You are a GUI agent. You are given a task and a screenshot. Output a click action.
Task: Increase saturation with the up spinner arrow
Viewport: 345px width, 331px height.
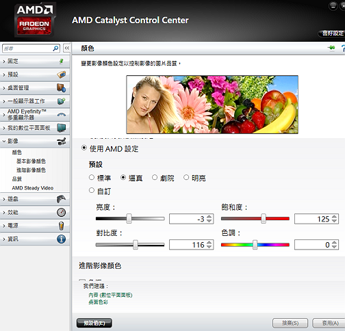(334, 217)
